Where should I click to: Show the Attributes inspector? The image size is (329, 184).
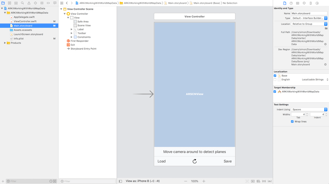[x=304, y=3]
